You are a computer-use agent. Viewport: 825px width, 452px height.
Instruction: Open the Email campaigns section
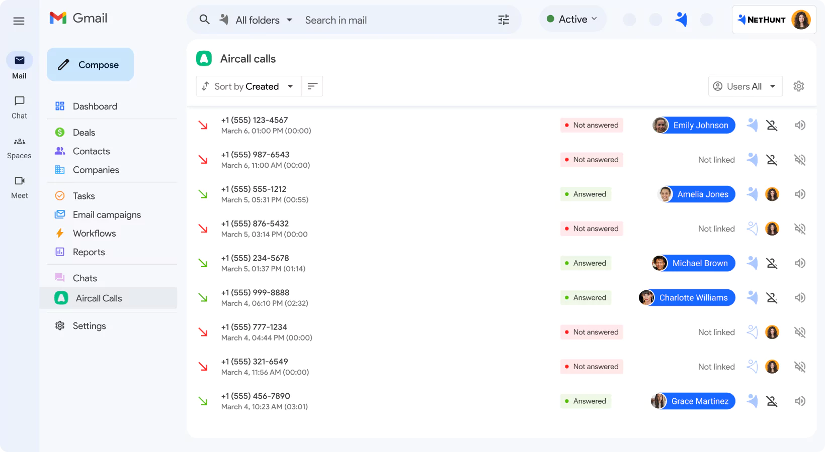click(107, 214)
